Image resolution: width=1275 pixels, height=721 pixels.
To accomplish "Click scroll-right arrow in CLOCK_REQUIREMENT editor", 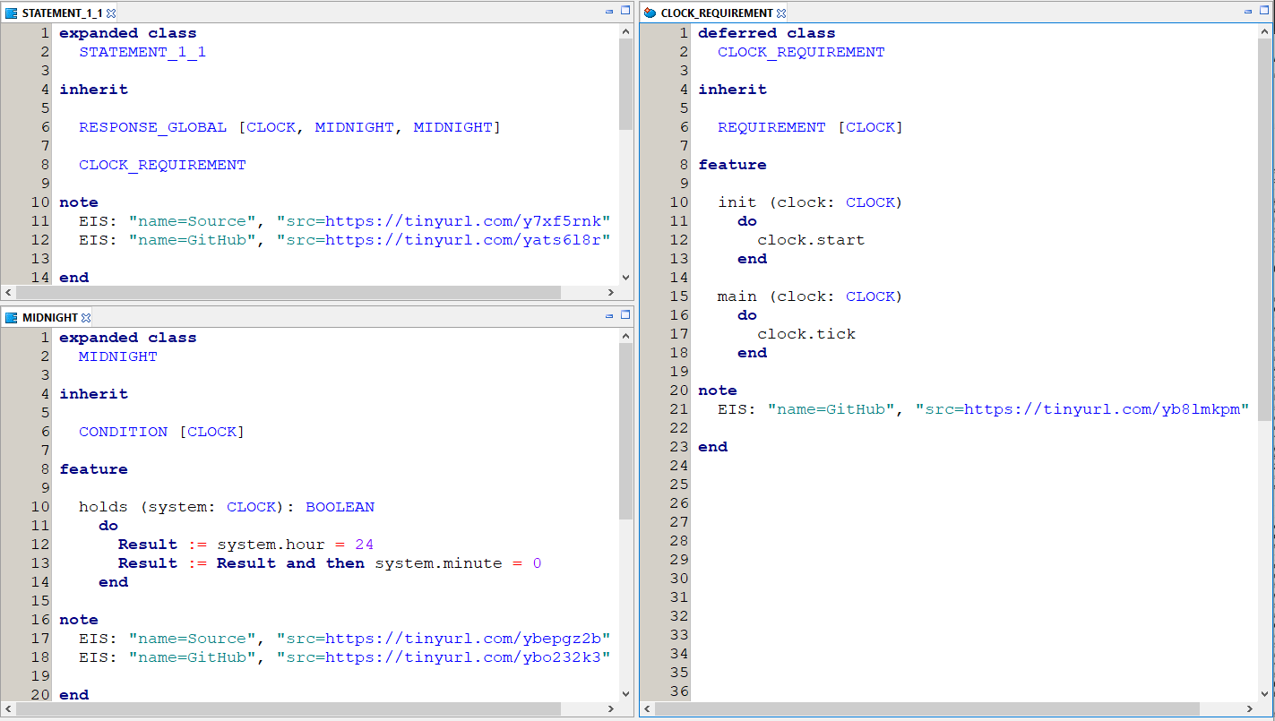I will click(x=1251, y=709).
